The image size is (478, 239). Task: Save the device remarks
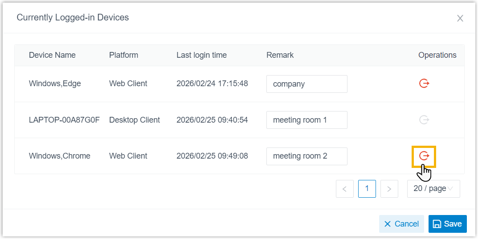(447, 224)
